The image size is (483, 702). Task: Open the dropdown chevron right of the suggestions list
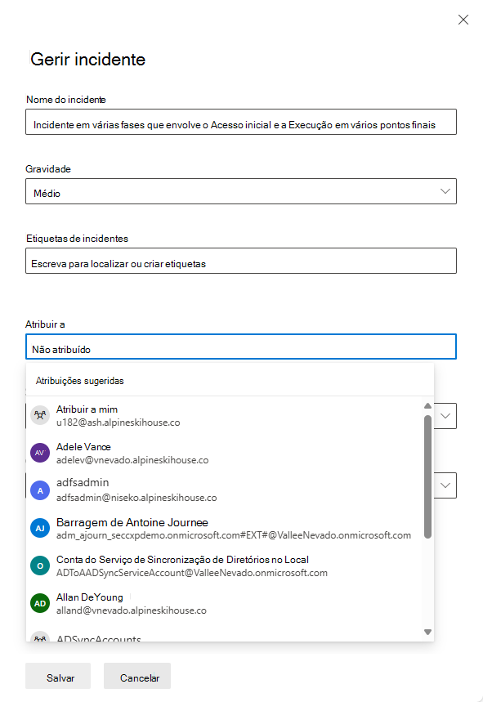tap(444, 416)
